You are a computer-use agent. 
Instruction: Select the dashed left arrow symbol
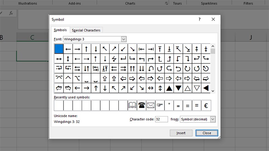77,59
